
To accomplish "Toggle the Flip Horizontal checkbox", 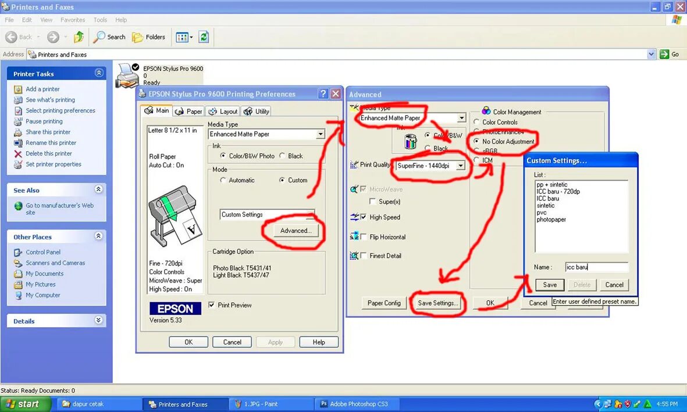I will click(363, 237).
